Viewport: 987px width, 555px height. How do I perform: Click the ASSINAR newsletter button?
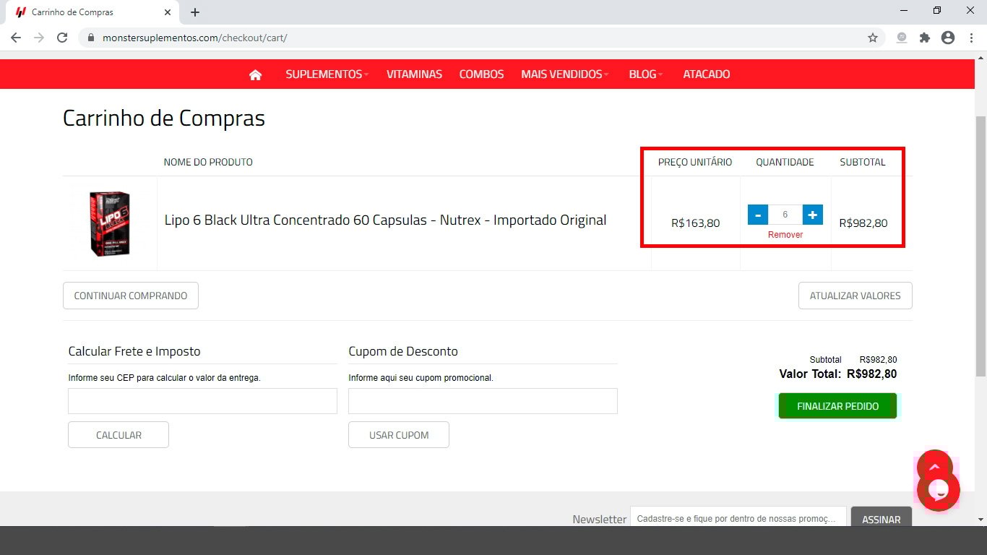882,519
